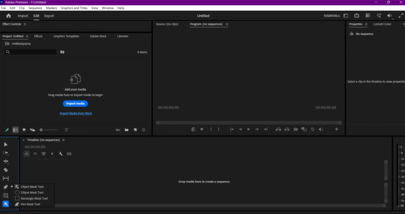Click the Clear trash icon
Screen dimensions: 405x214
pos(144,130)
